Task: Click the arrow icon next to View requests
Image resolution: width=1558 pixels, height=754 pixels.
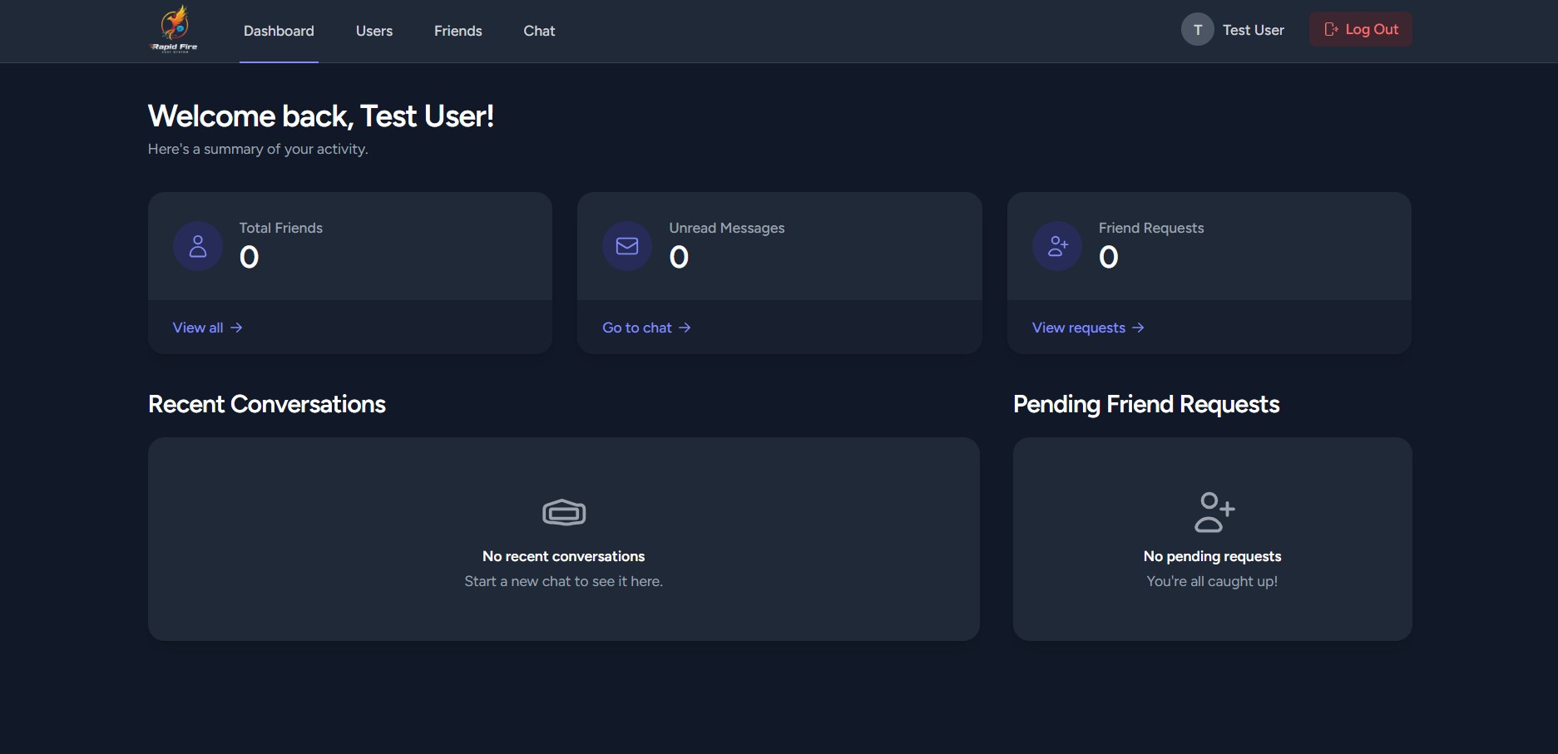Action: click(x=1137, y=328)
